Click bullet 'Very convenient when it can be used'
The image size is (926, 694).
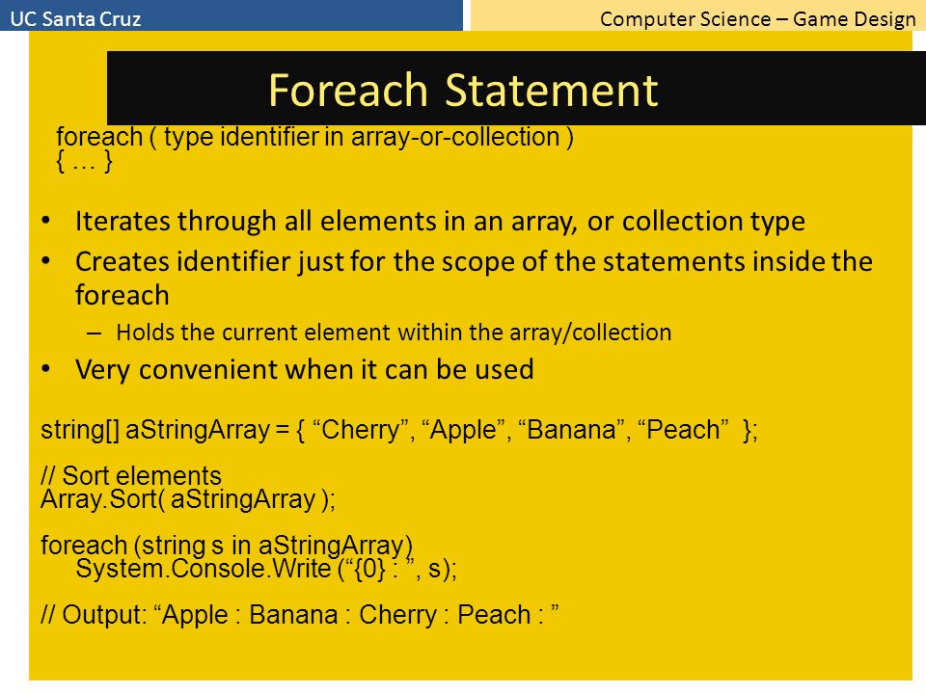[x=304, y=370]
